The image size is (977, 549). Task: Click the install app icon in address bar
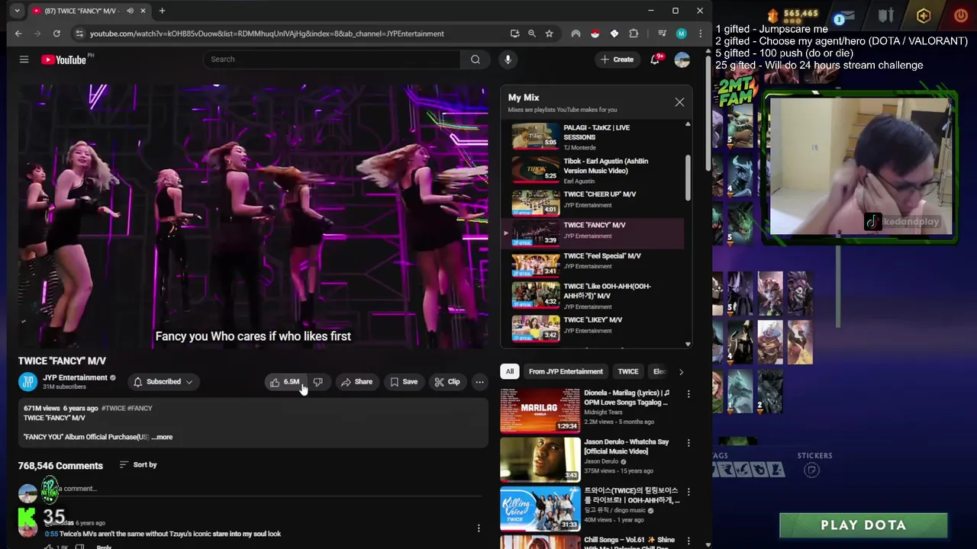(x=514, y=34)
